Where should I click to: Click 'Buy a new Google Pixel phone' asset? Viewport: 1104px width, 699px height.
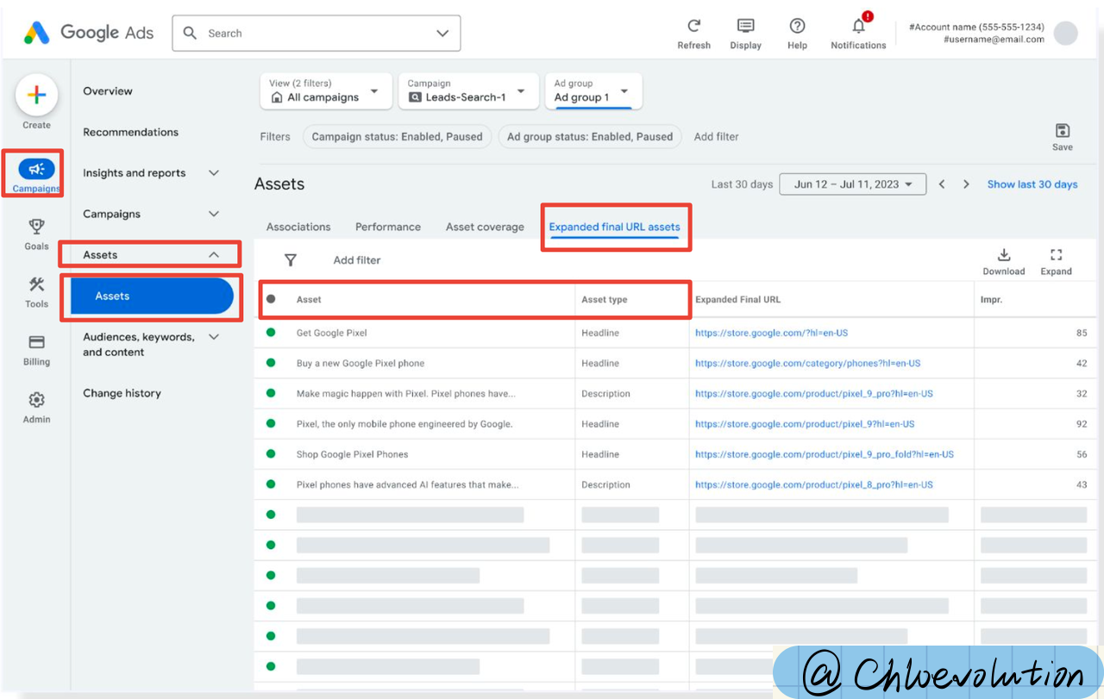coord(361,363)
